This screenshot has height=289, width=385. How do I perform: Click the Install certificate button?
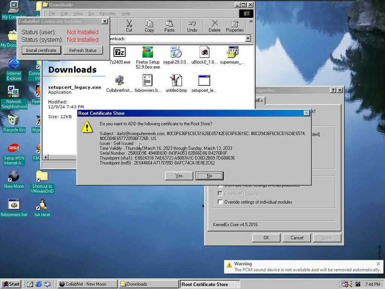tap(41, 50)
